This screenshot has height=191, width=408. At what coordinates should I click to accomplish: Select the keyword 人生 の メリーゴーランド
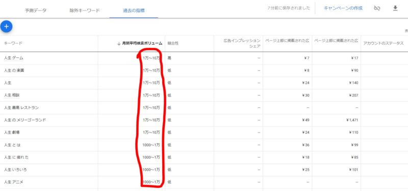tap(25, 120)
